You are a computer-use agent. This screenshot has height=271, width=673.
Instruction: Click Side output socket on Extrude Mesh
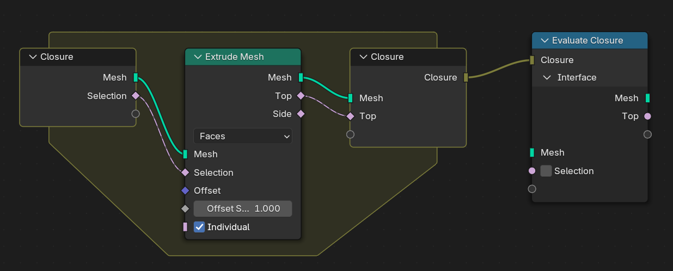pos(301,114)
